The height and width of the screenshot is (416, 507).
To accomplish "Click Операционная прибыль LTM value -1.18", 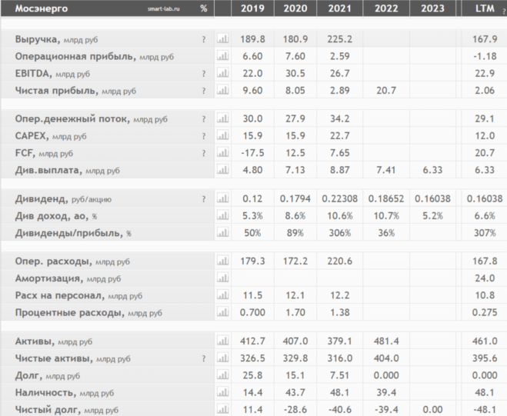I will pos(485,56).
